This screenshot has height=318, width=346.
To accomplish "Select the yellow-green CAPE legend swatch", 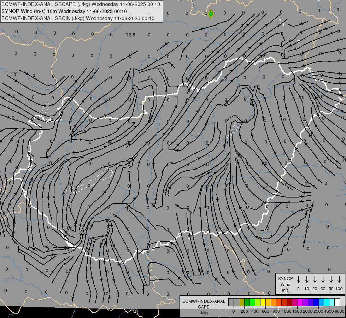I will pyautogui.click(x=258, y=302).
